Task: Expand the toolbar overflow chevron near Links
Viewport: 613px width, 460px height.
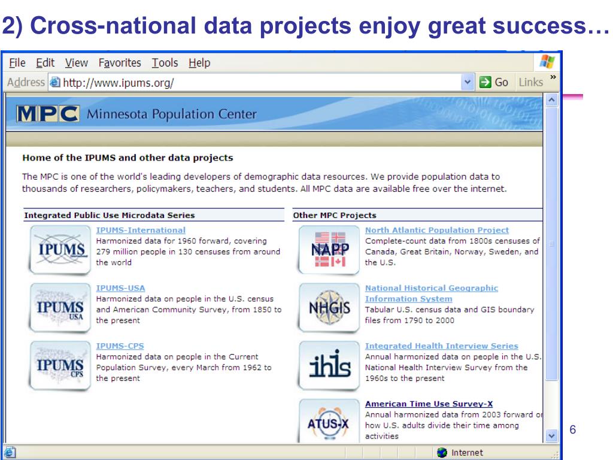Action: [553, 77]
